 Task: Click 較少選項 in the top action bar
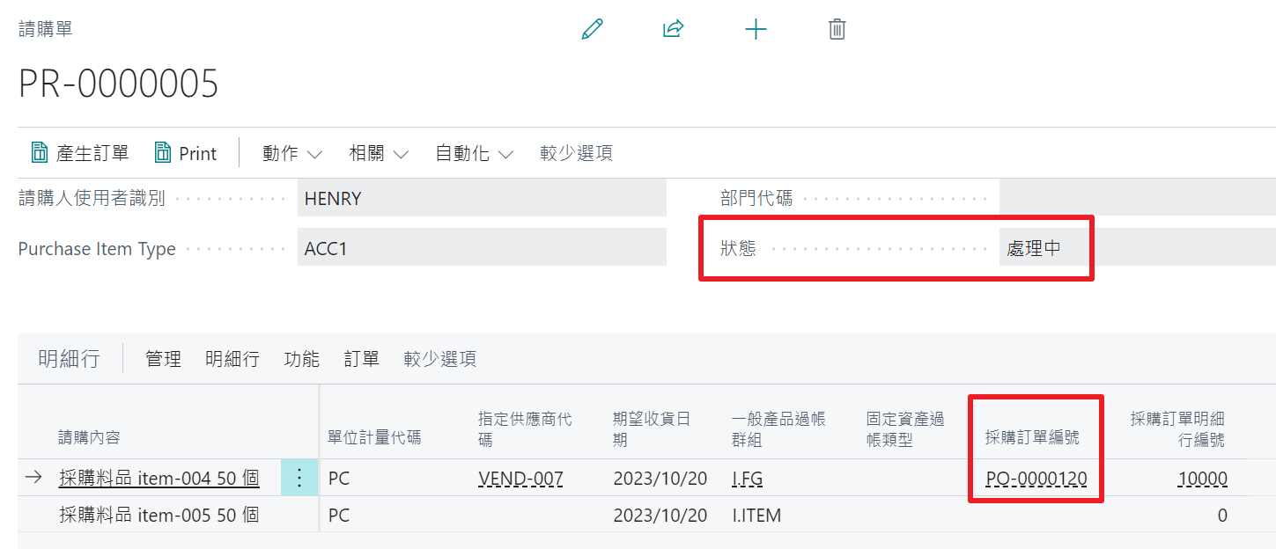click(x=576, y=153)
